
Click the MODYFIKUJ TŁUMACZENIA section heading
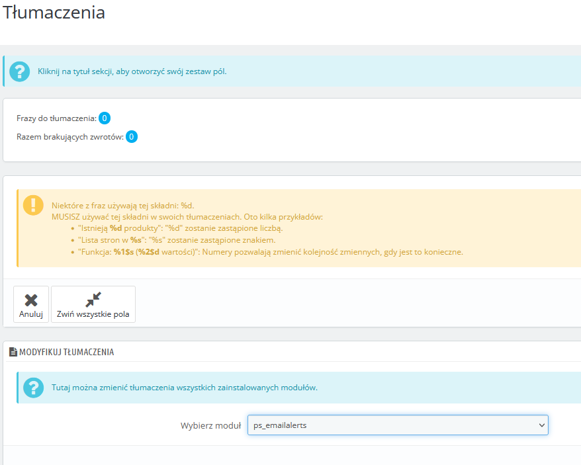[x=67, y=353]
